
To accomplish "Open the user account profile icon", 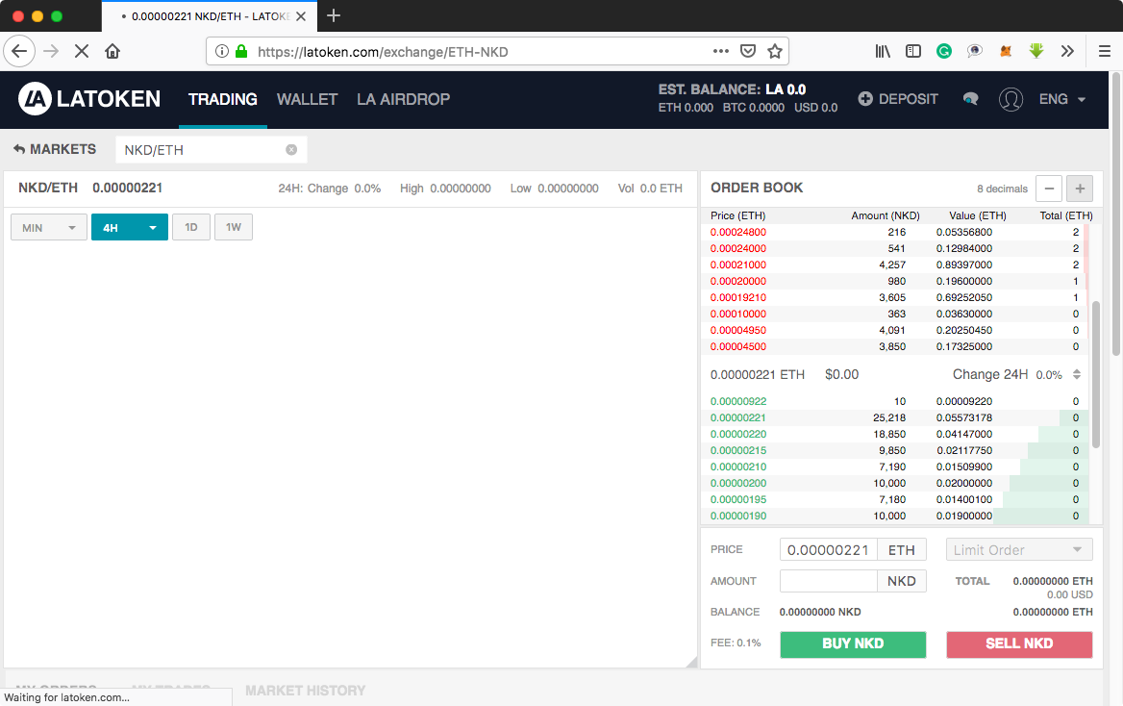I will (1011, 99).
